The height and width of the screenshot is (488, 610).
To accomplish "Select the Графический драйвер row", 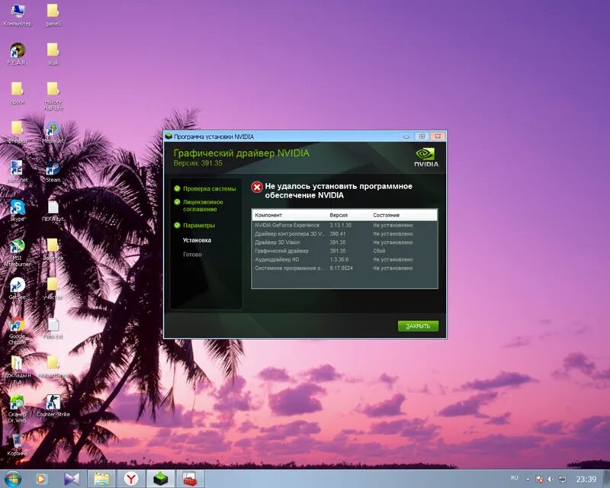I will (x=345, y=251).
